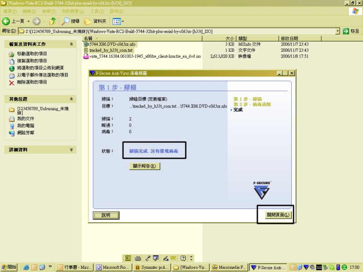Viewport: 363px width, 272px height.
Task: Open the 我的最愛(A) menu
Action: tap(73, 11)
